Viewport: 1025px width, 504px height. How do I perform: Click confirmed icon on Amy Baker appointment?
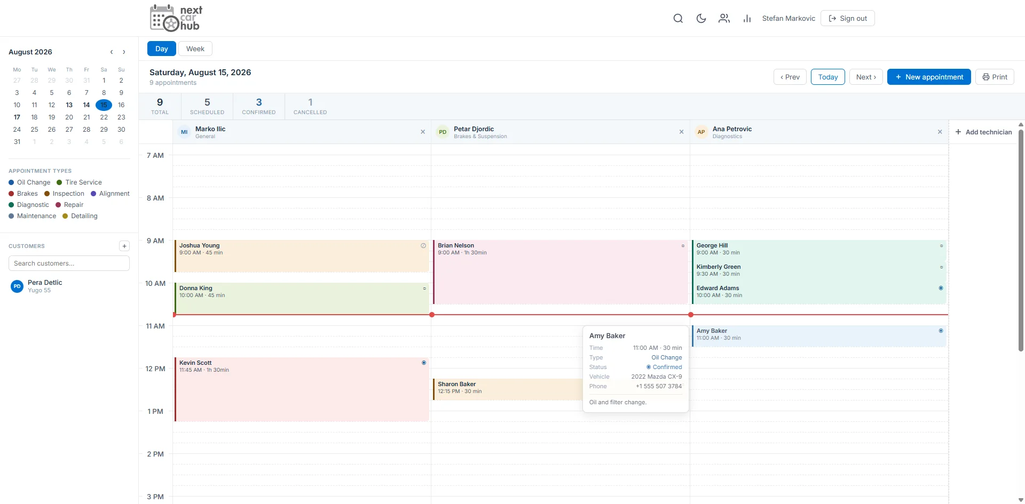[x=941, y=331]
